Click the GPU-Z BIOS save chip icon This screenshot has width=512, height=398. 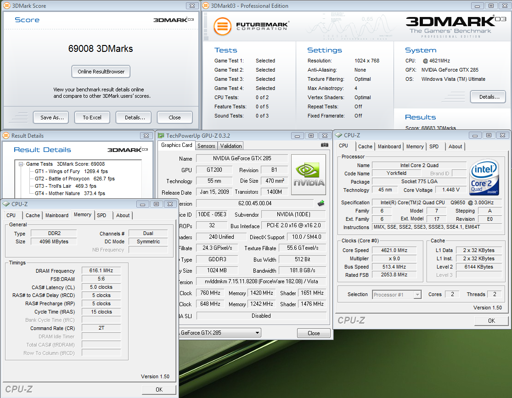click(x=321, y=203)
